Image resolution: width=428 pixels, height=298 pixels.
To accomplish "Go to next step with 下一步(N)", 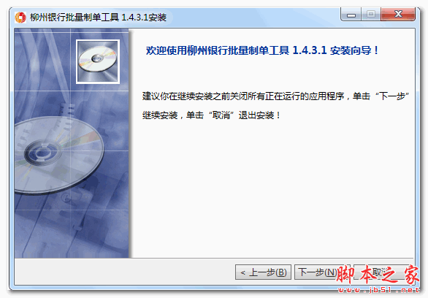I will pyautogui.click(x=318, y=272).
